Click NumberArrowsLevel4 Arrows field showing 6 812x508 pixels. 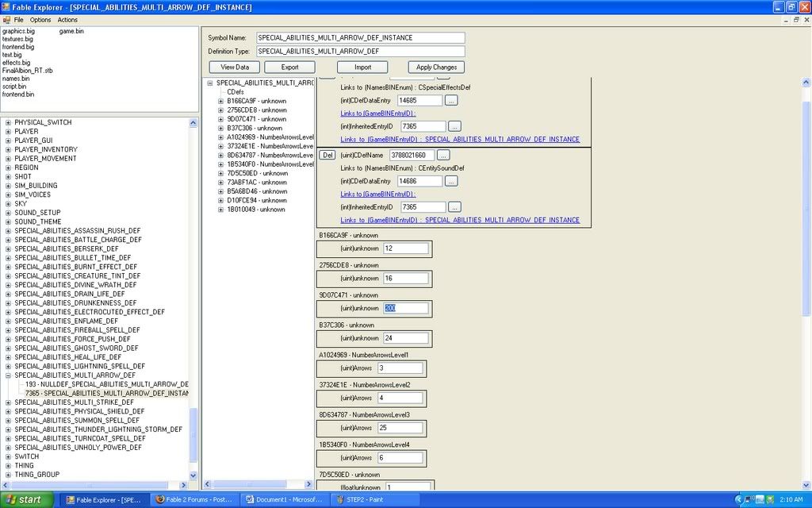tap(400, 458)
